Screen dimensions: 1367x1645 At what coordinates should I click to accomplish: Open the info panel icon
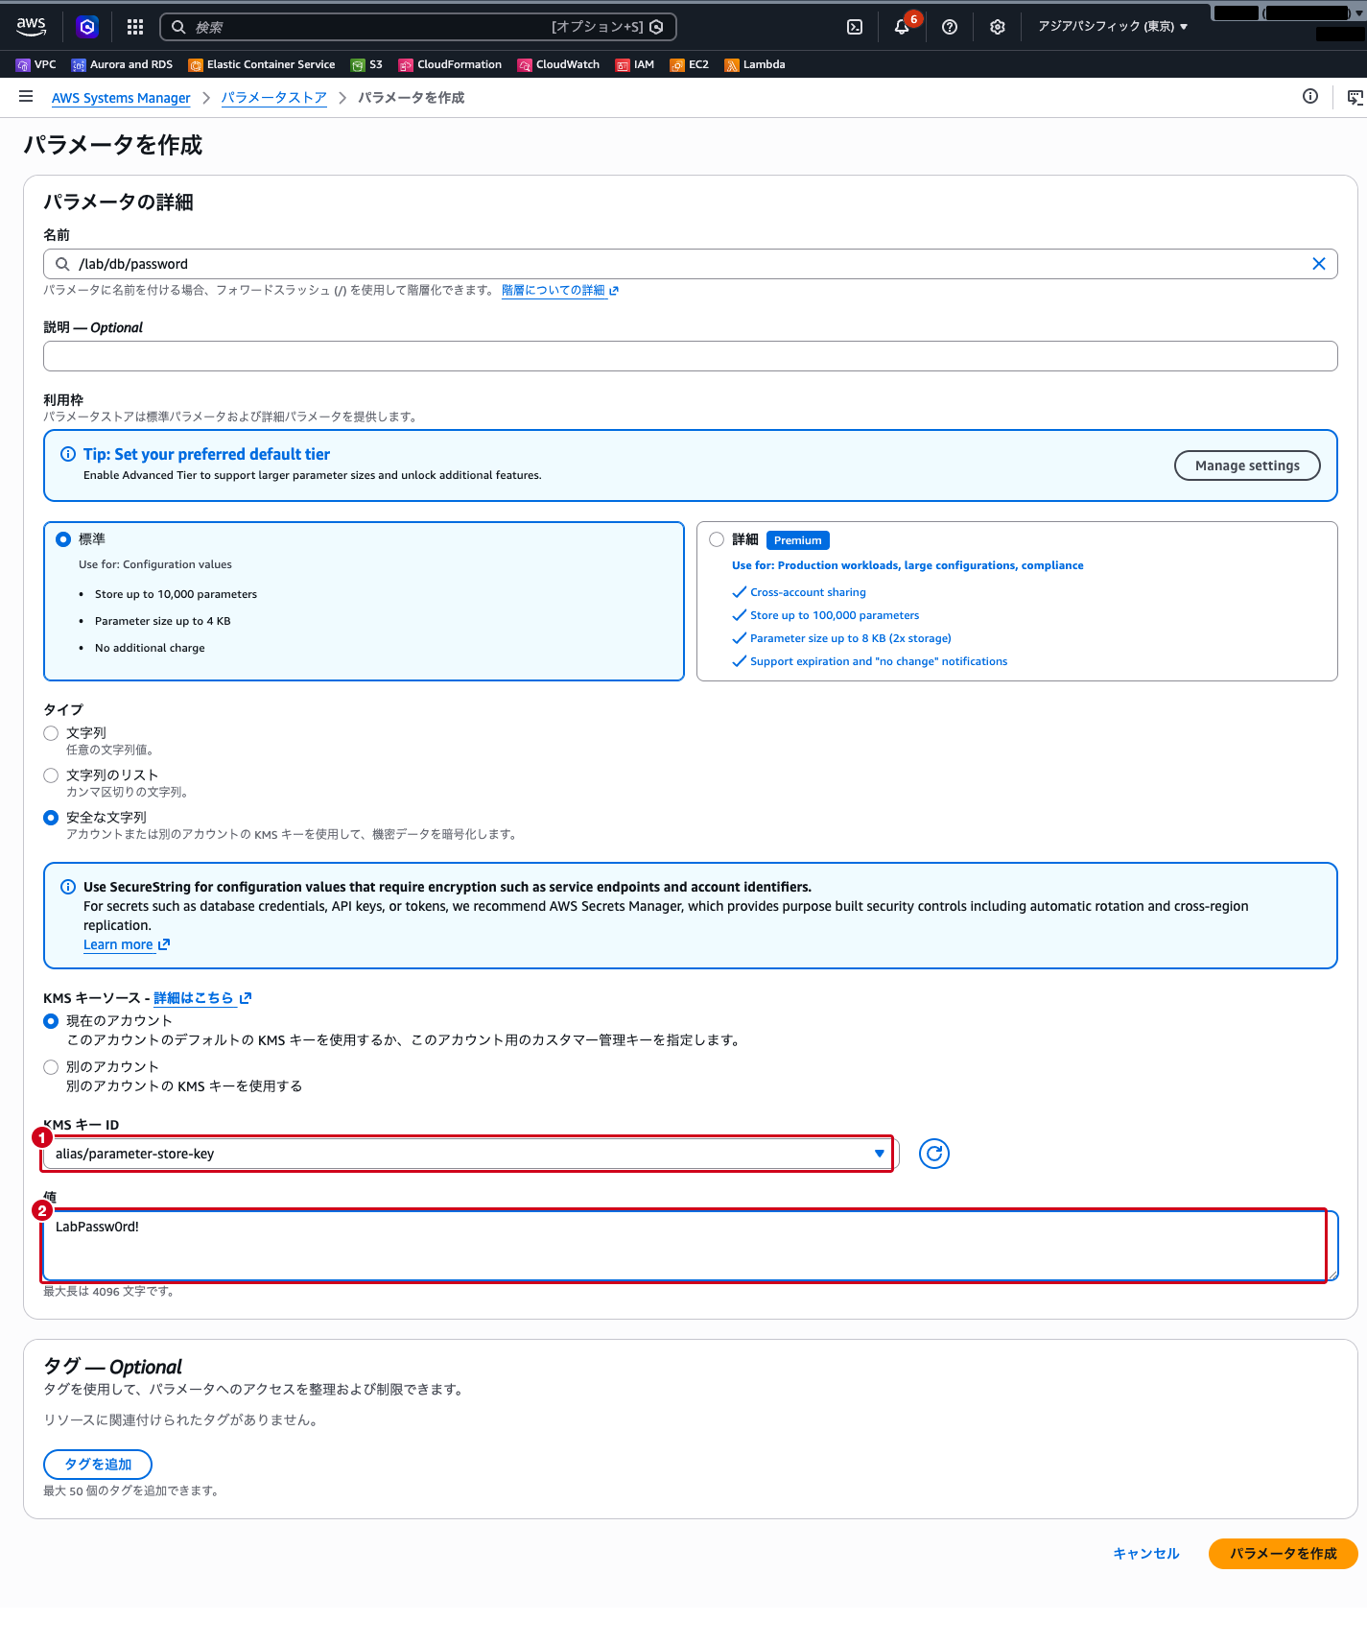[x=1310, y=96]
